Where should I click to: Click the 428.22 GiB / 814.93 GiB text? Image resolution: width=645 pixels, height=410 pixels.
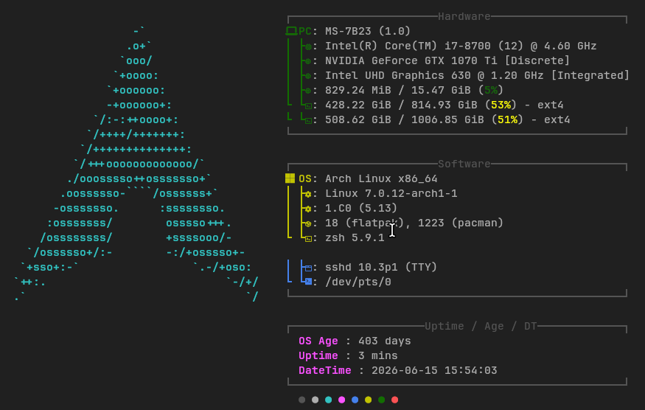pyautogui.click(x=401, y=105)
